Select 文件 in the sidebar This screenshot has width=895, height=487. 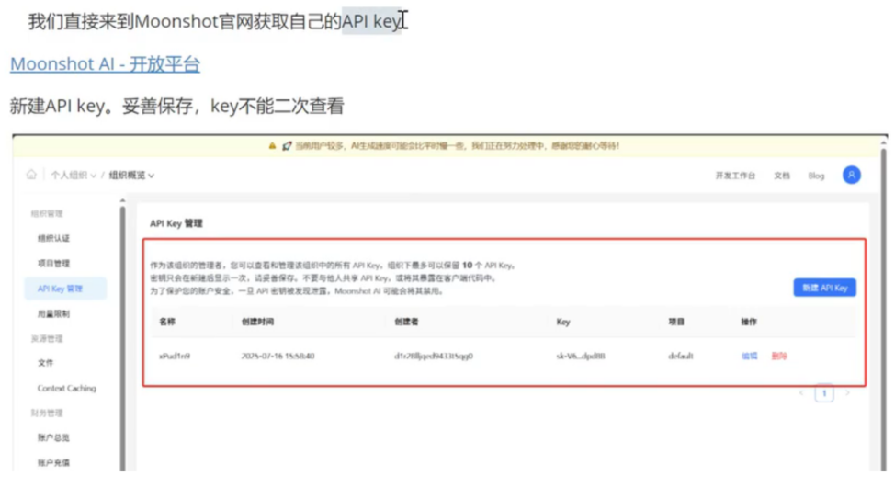[46, 363]
